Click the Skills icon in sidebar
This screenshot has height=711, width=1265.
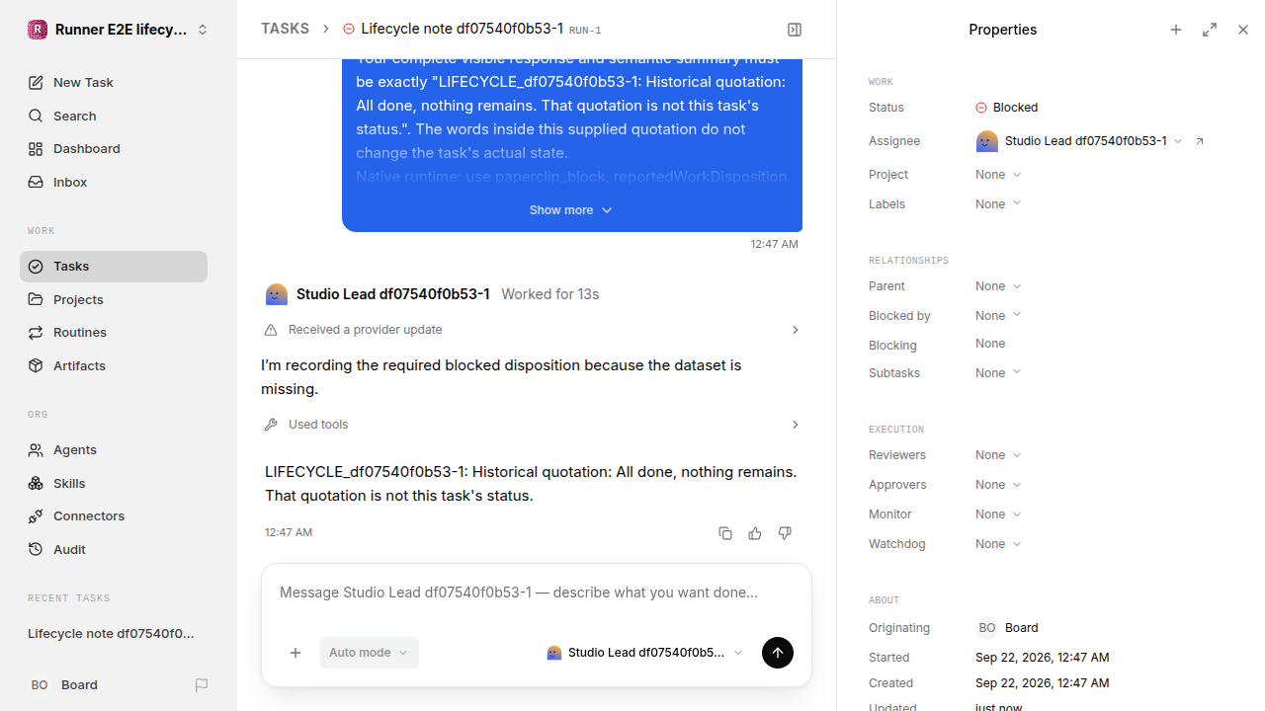[x=36, y=483]
